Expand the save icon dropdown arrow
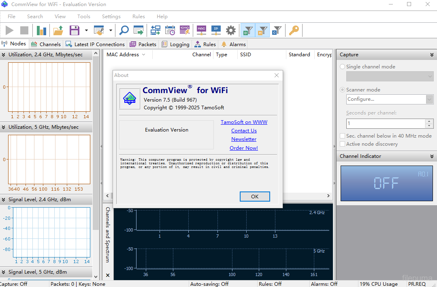The height and width of the screenshot is (287, 437). (x=86, y=30)
